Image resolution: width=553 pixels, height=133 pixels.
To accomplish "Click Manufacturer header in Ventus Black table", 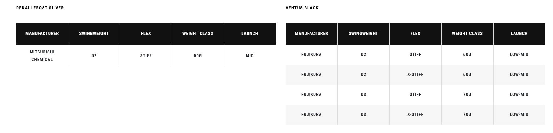I will (x=311, y=33).
